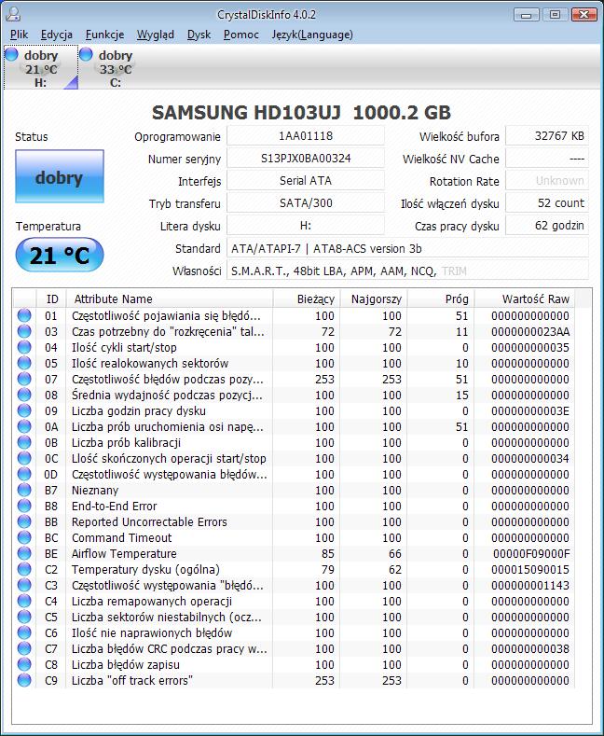Click status orb for Reported Uncorrectable Errors
The width and height of the screenshot is (604, 736).
pyautogui.click(x=24, y=522)
